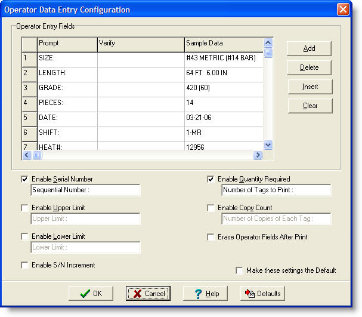Check Make these settings the Default
This screenshot has width=362, height=317.
tap(239, 270)
